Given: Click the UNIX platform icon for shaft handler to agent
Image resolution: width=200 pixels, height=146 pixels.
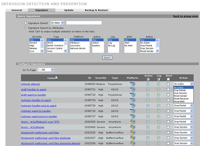Looking at the screenshot, I should click(133, 90).
